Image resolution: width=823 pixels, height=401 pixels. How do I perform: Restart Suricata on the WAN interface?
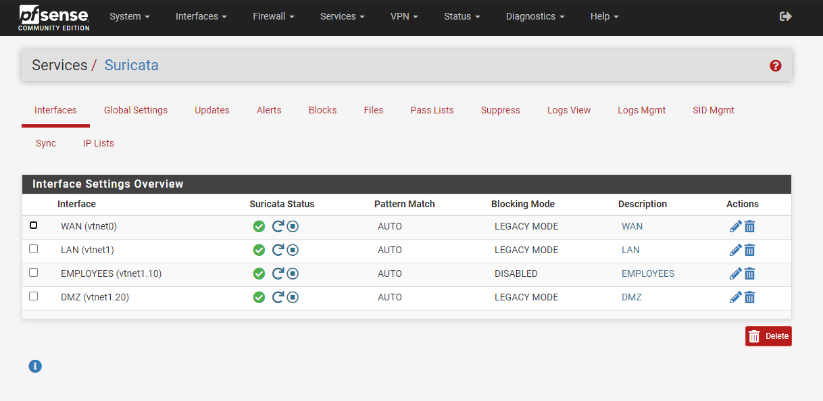[278, 226]
